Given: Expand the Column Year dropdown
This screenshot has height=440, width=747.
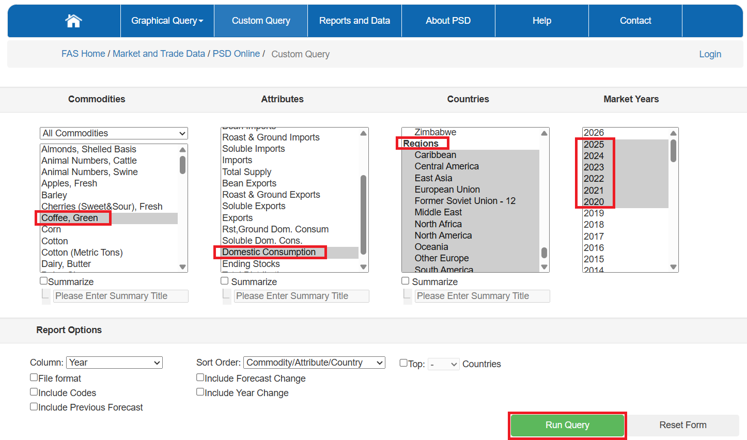Looking at the screenshot, I should pyautogui.click(x=114, y=363).
